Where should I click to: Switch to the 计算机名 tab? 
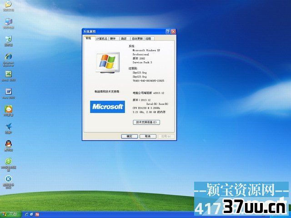pyautogui.click(x=102, y=39)
